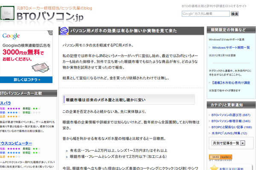Click the AdChoices icon on Google ad

click(x=51, y=33)
